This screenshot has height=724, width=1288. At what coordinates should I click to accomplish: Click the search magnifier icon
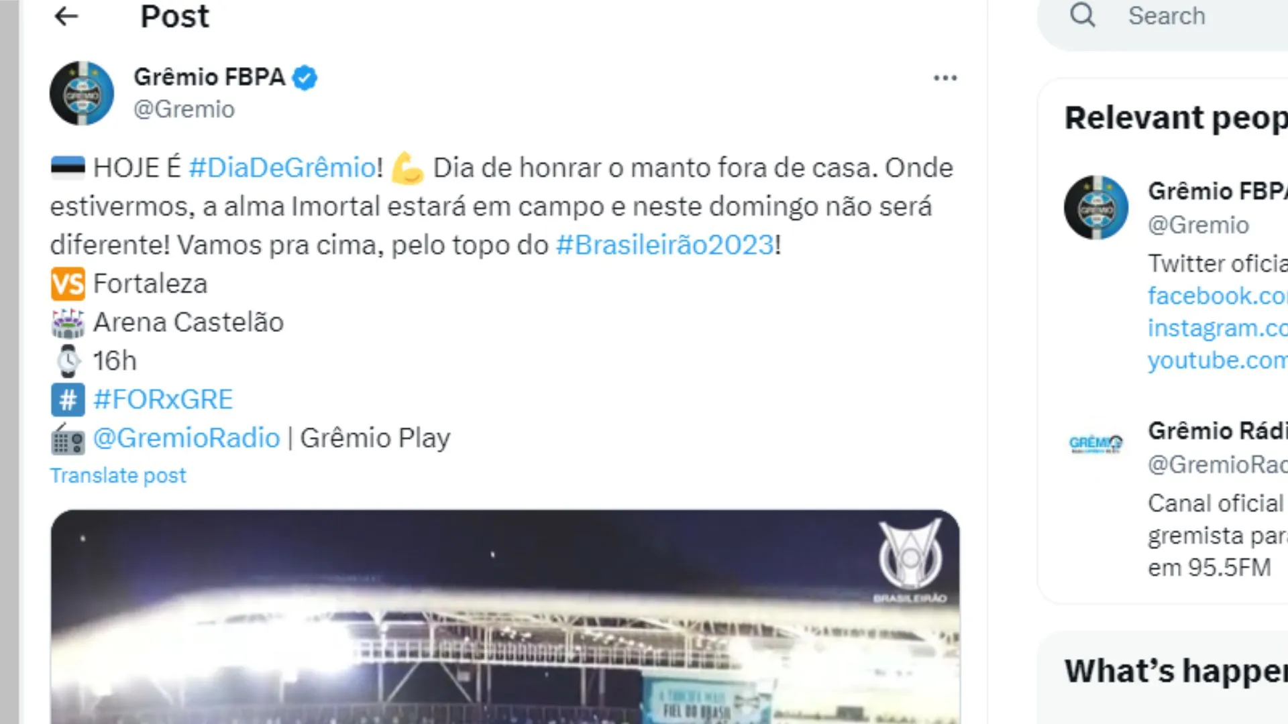click(x=1082, y=15)
